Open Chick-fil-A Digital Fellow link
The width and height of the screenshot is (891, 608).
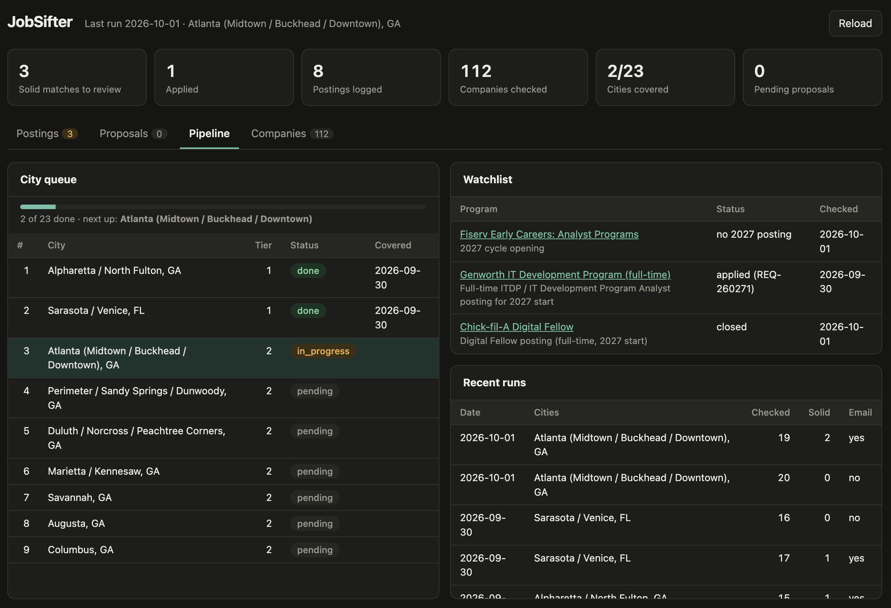tap(516, 326)
